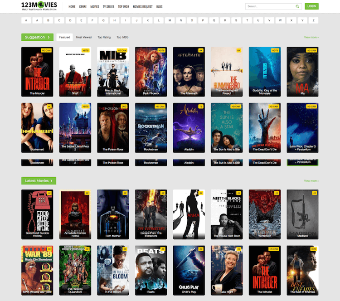
Task: Filter titles by letter Z
Action: tap(314, 20)
